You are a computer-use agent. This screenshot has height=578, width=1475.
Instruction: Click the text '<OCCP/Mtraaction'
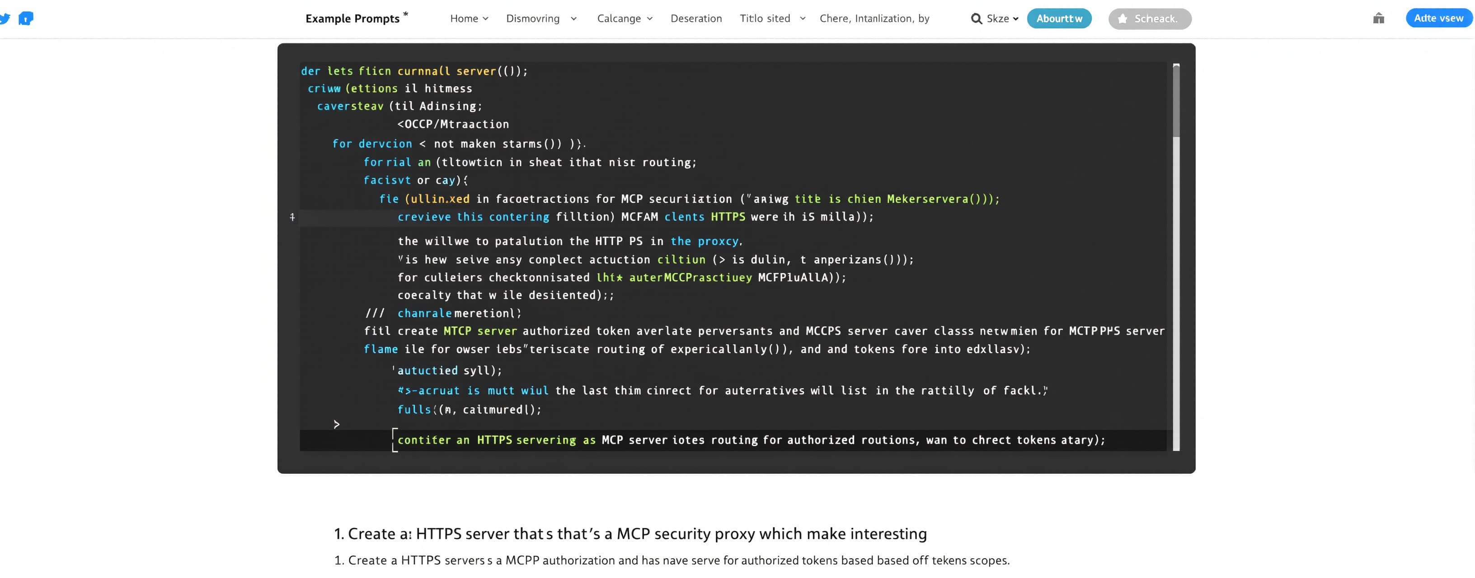[453, 124]
